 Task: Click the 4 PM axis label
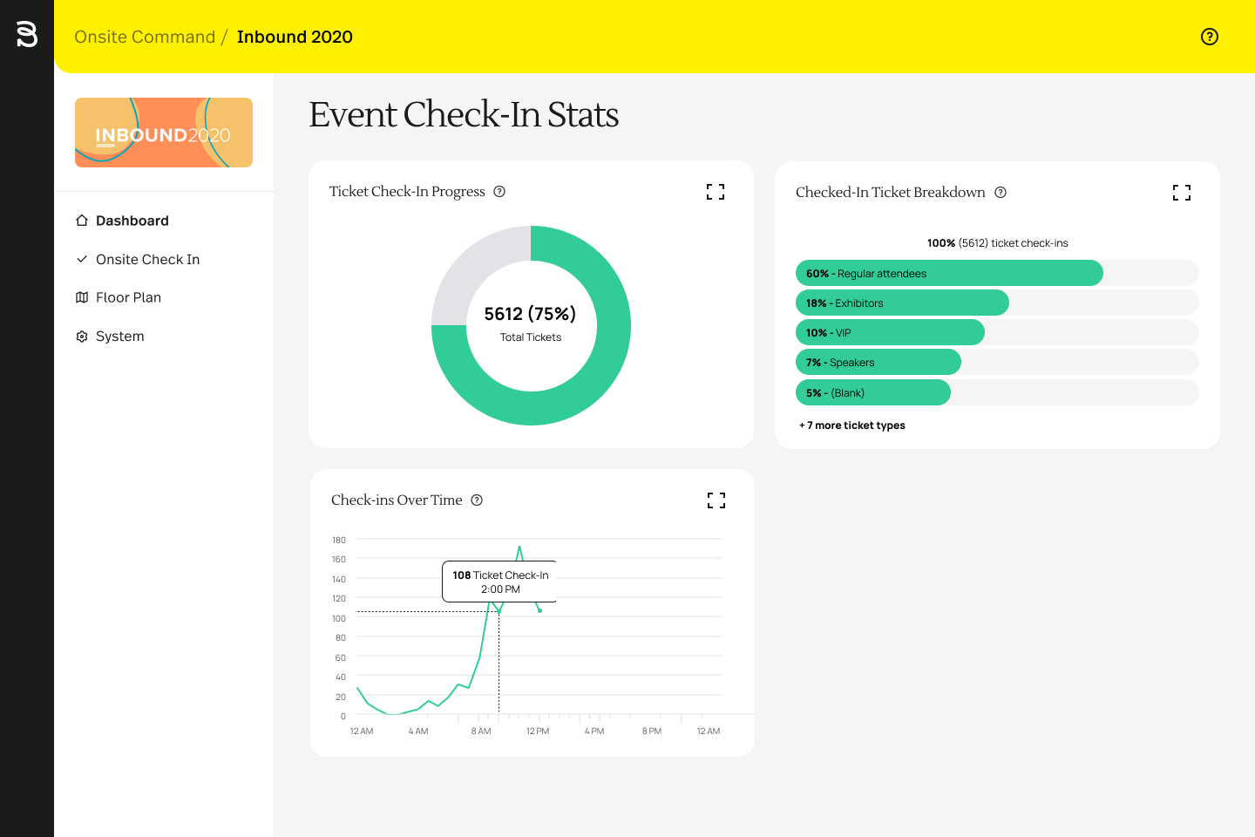(594, 732)
